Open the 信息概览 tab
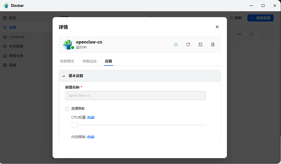281x164 pixels. [67, 61]
